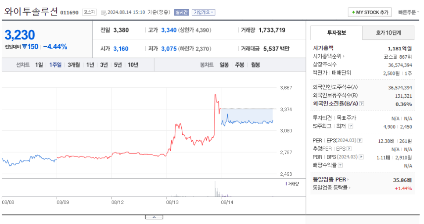This screenshot has width=424, height=224.
Task: Select the 10년 line chart period
Action: (133, 65)
